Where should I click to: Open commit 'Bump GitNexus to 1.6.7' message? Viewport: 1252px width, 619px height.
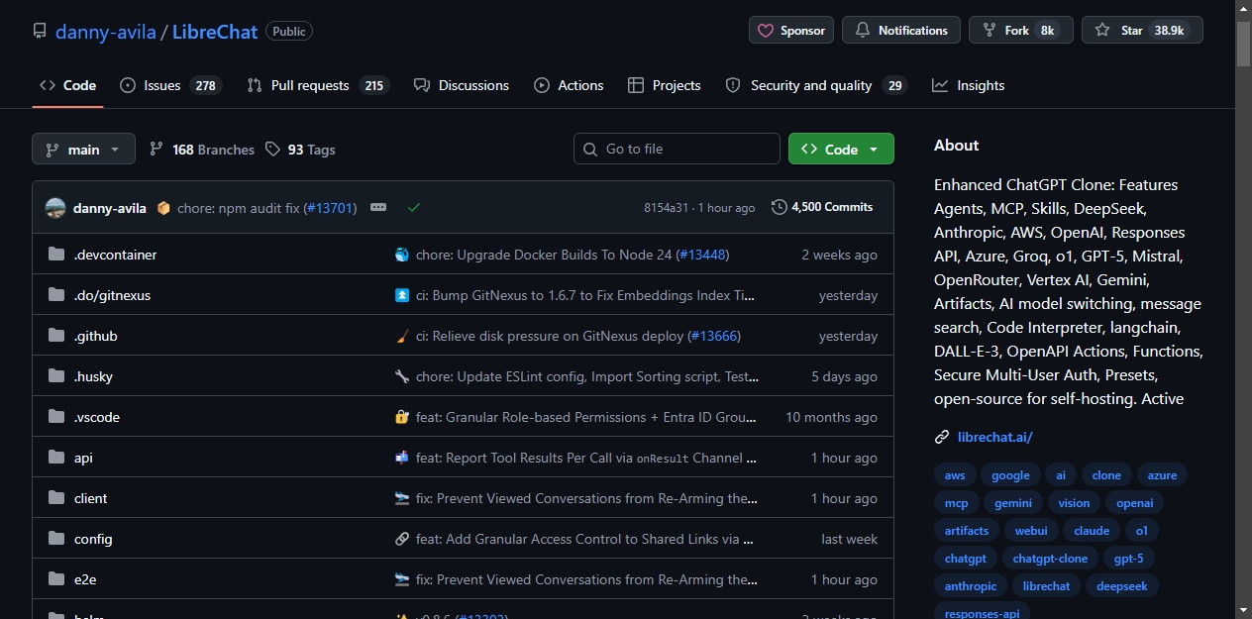[585, 295]
